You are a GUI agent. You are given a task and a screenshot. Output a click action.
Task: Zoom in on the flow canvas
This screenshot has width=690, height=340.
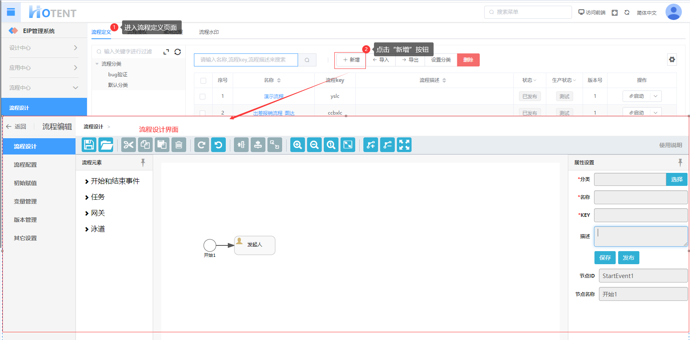coord(298,145)
